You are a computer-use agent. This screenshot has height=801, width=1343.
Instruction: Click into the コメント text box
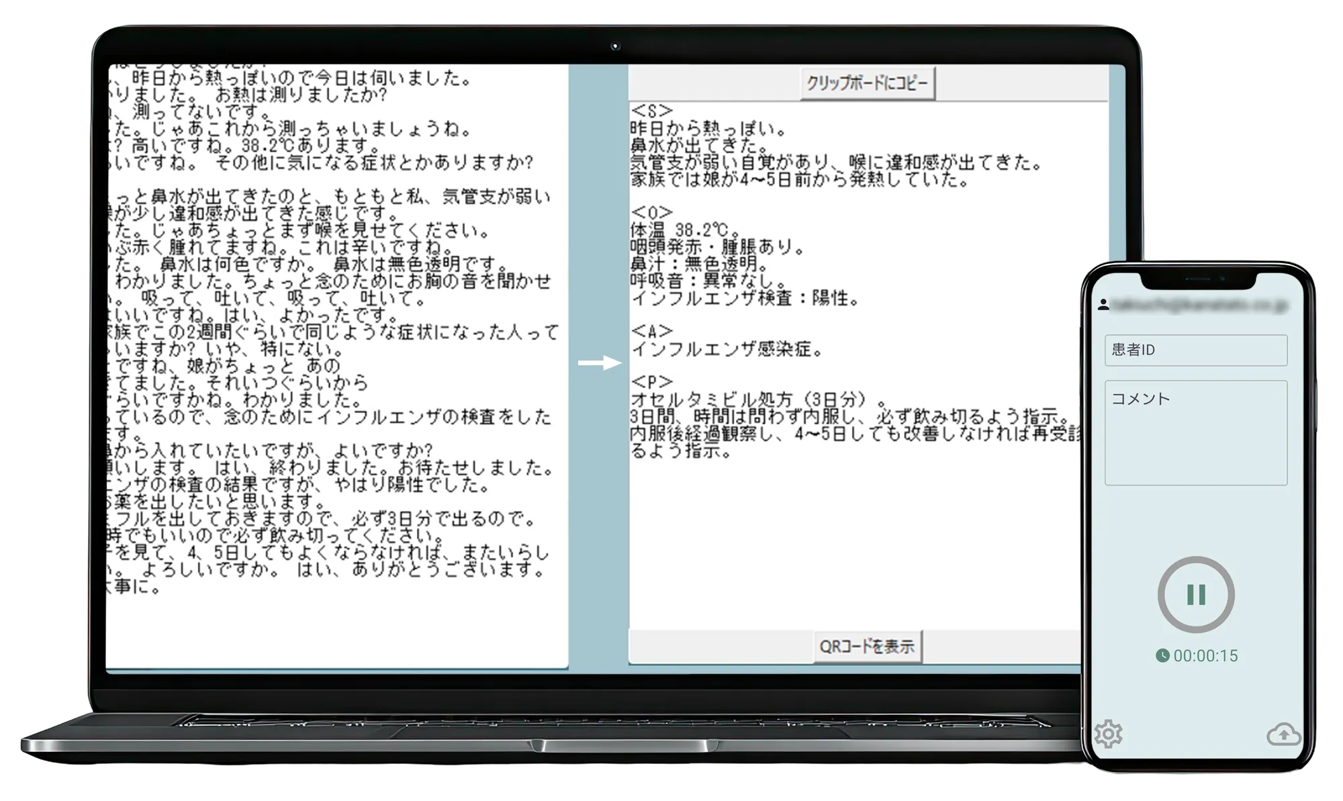[x=1196, y=432]
